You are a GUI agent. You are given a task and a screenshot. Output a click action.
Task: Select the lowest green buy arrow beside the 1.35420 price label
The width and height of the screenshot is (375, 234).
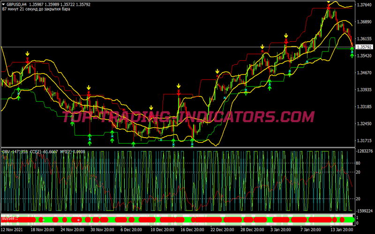tap(352, 56)
